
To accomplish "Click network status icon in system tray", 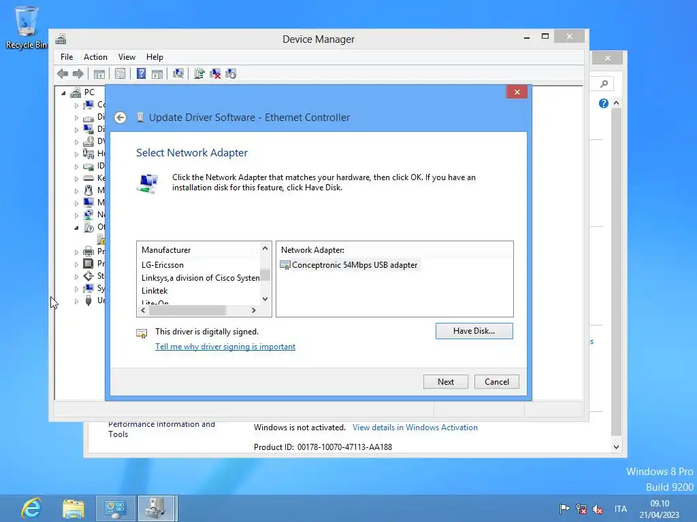I will pyautogui.click(x=581, y=508).
